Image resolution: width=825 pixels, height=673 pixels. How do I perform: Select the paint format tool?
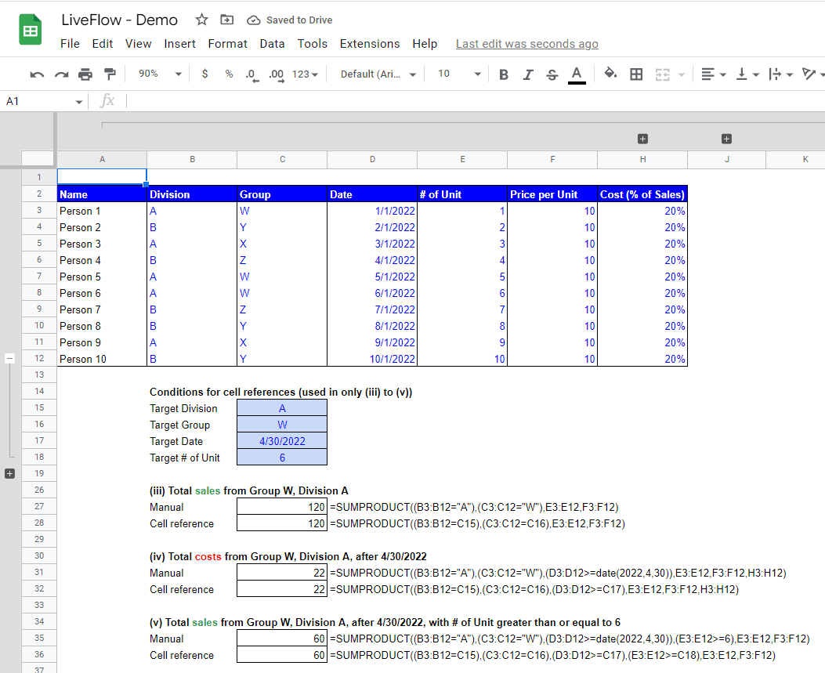coord(110,74)
